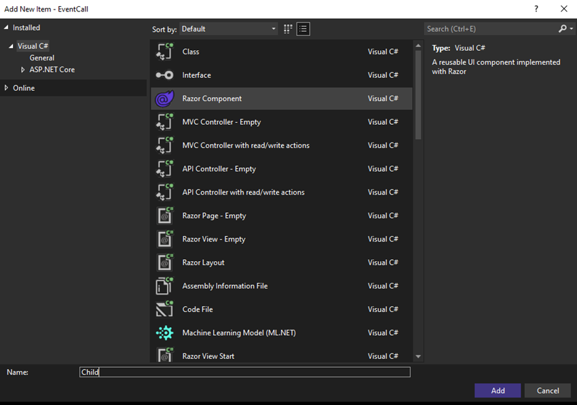
Task: Select the Razor Component template icon
Action: point(164,98)
